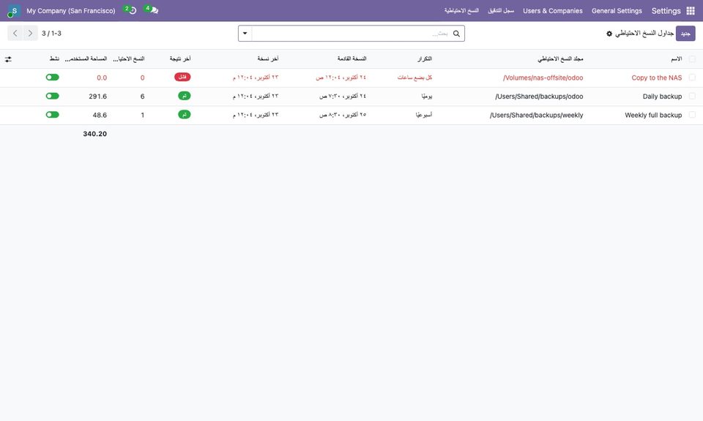The image size is (703, 421).
Task: Click the green status badge in Weekly full backup row
Action: 185,115
